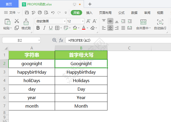
Task: Select the Format Painter brush icon
Action: click(x=26, y=22)
